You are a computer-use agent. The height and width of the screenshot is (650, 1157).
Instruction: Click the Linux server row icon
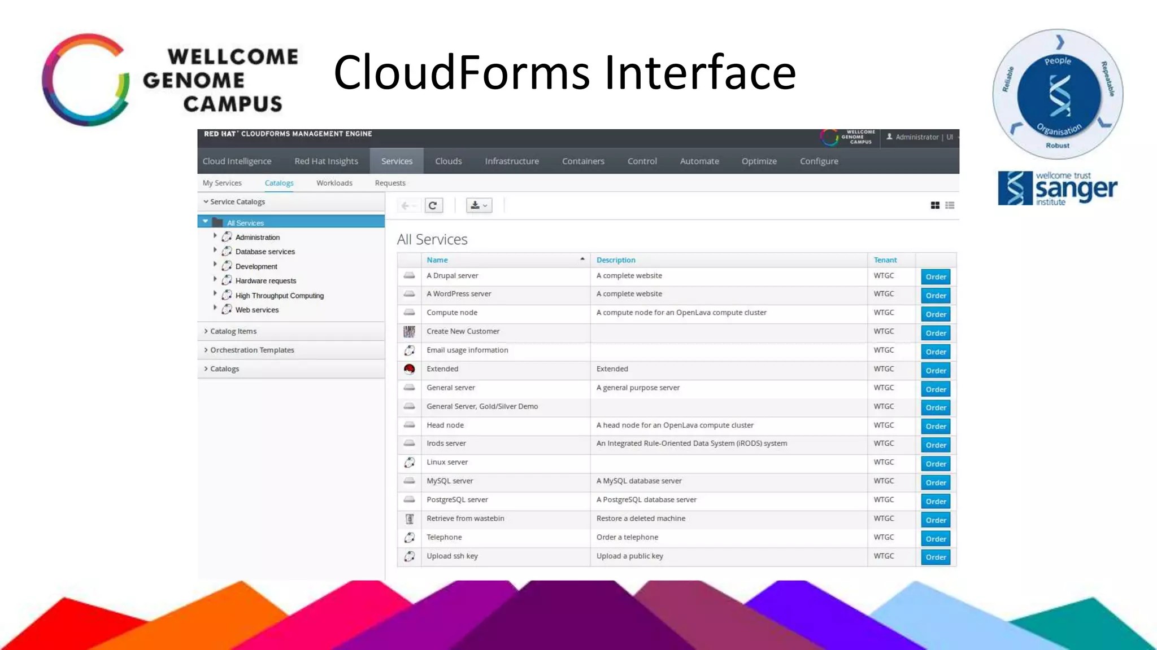(x=410, y=463)
